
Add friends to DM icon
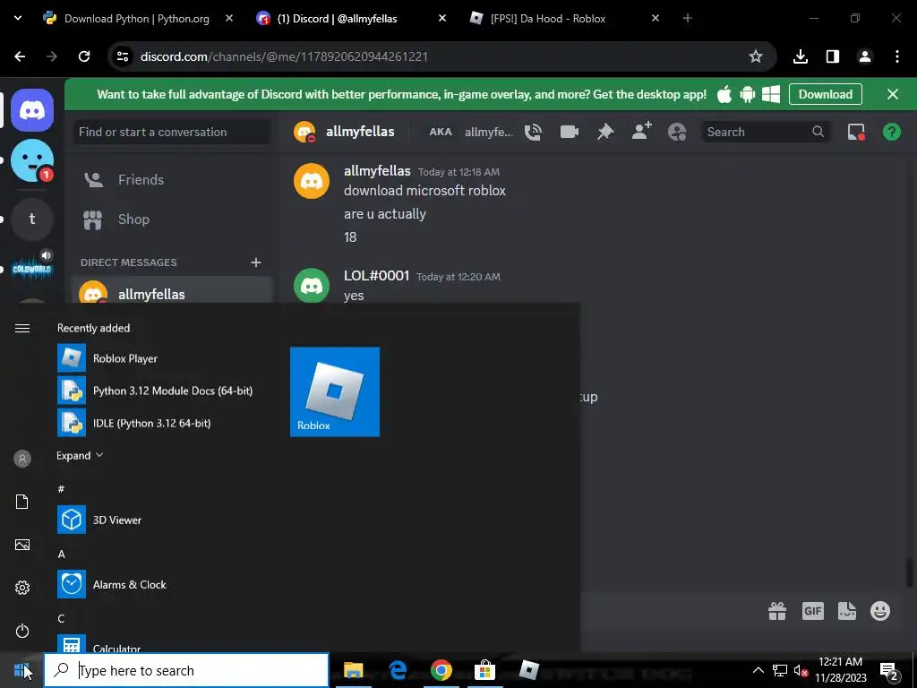click(641, 132)
